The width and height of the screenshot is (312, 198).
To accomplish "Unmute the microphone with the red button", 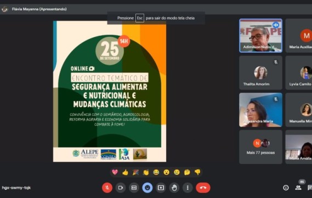I will click(107, 188).
